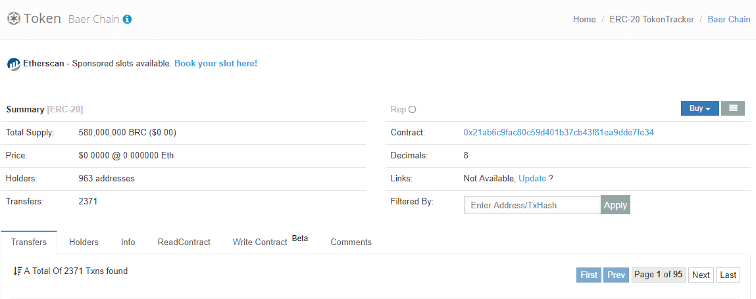Image resolution: width=756 pixels, height=299 pixels.
Task: Open the list view menu button
Action: click(733, 108)
